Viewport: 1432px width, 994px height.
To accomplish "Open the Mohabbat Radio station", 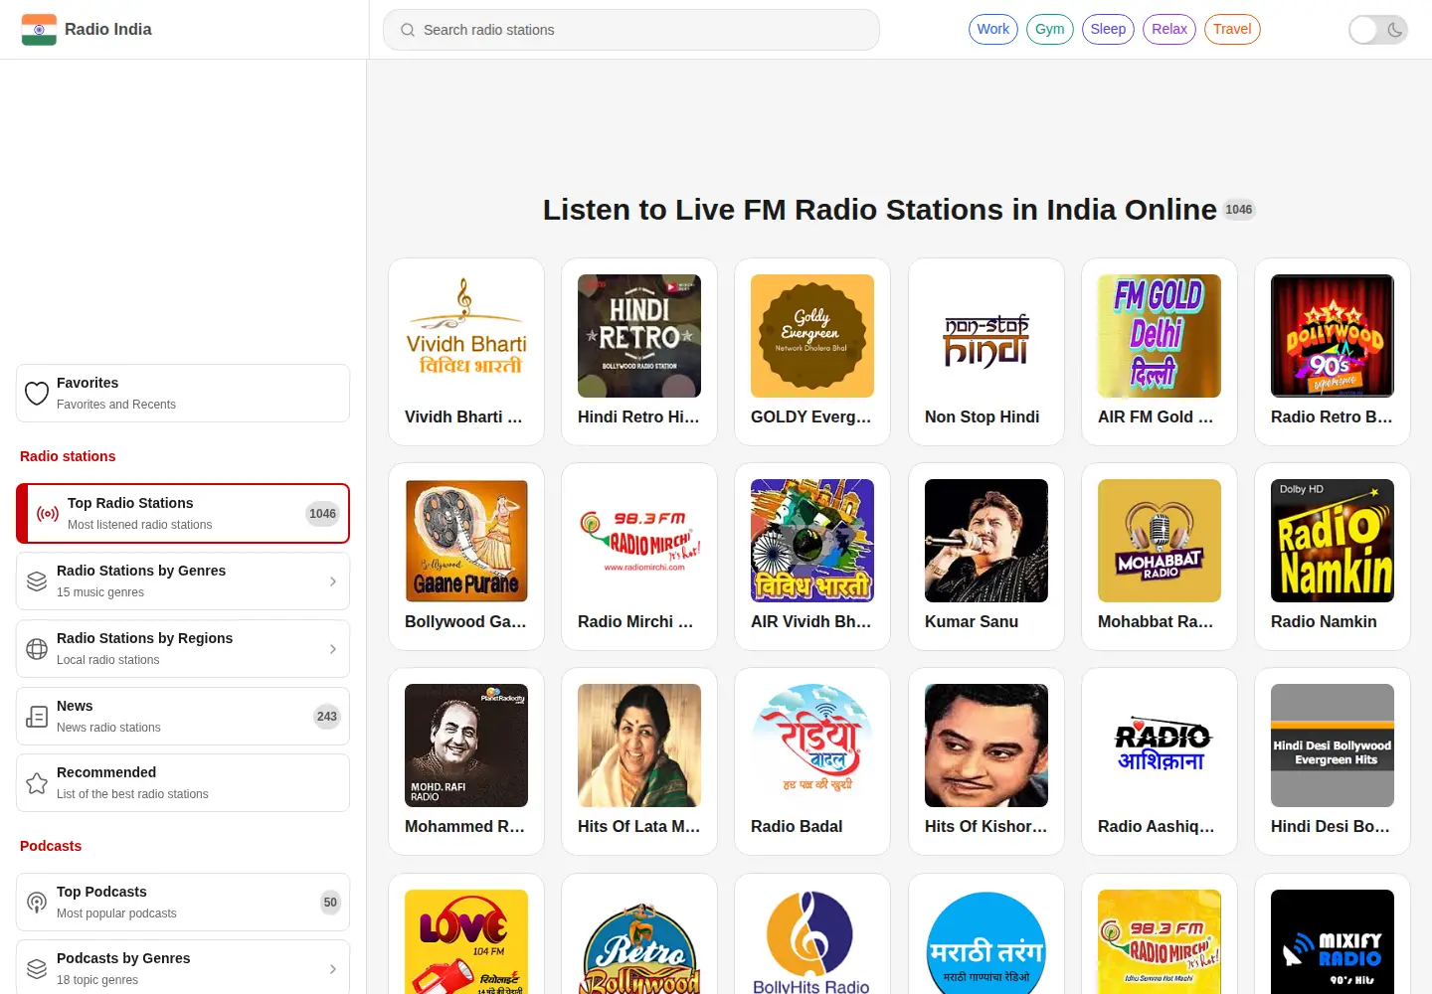I will pyautogui.click(x=1160, y=557).
